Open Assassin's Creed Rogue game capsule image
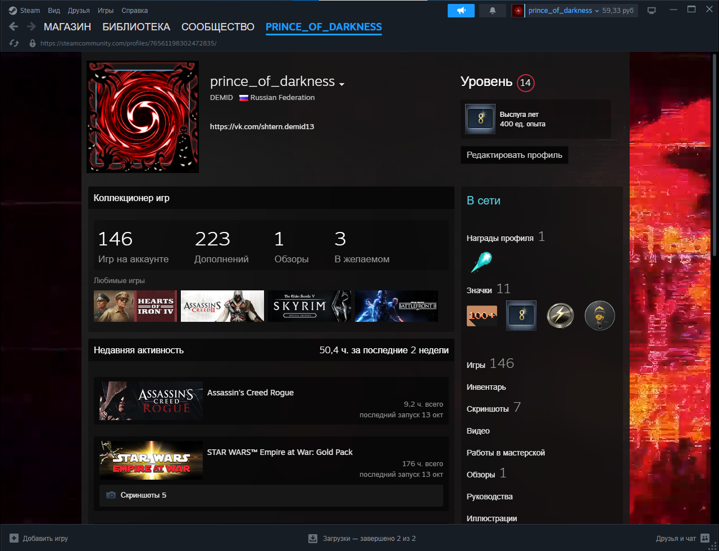Screen dimensions: 719x551 click(151, 401)
